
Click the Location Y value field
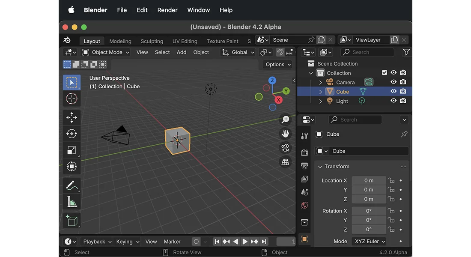tap(369, 190)
